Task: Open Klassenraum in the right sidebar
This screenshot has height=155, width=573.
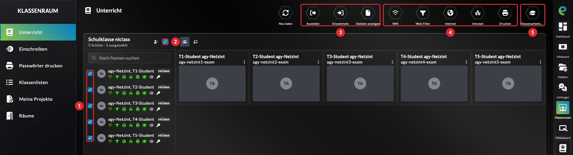Action: pyautogui.click(x=563, y=110)
